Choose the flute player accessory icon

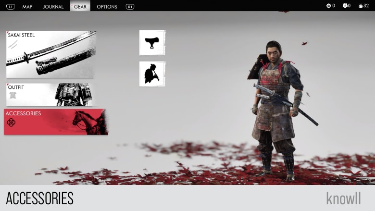click(x=152, y=74)
